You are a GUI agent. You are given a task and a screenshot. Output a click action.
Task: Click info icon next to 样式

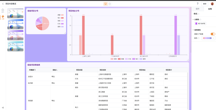(x=199, y=14)
